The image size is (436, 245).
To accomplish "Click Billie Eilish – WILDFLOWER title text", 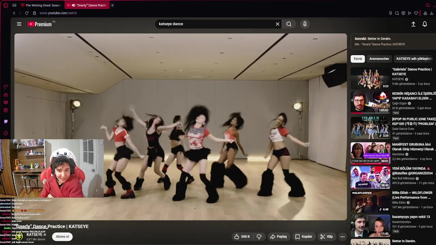I will [412, 195].
